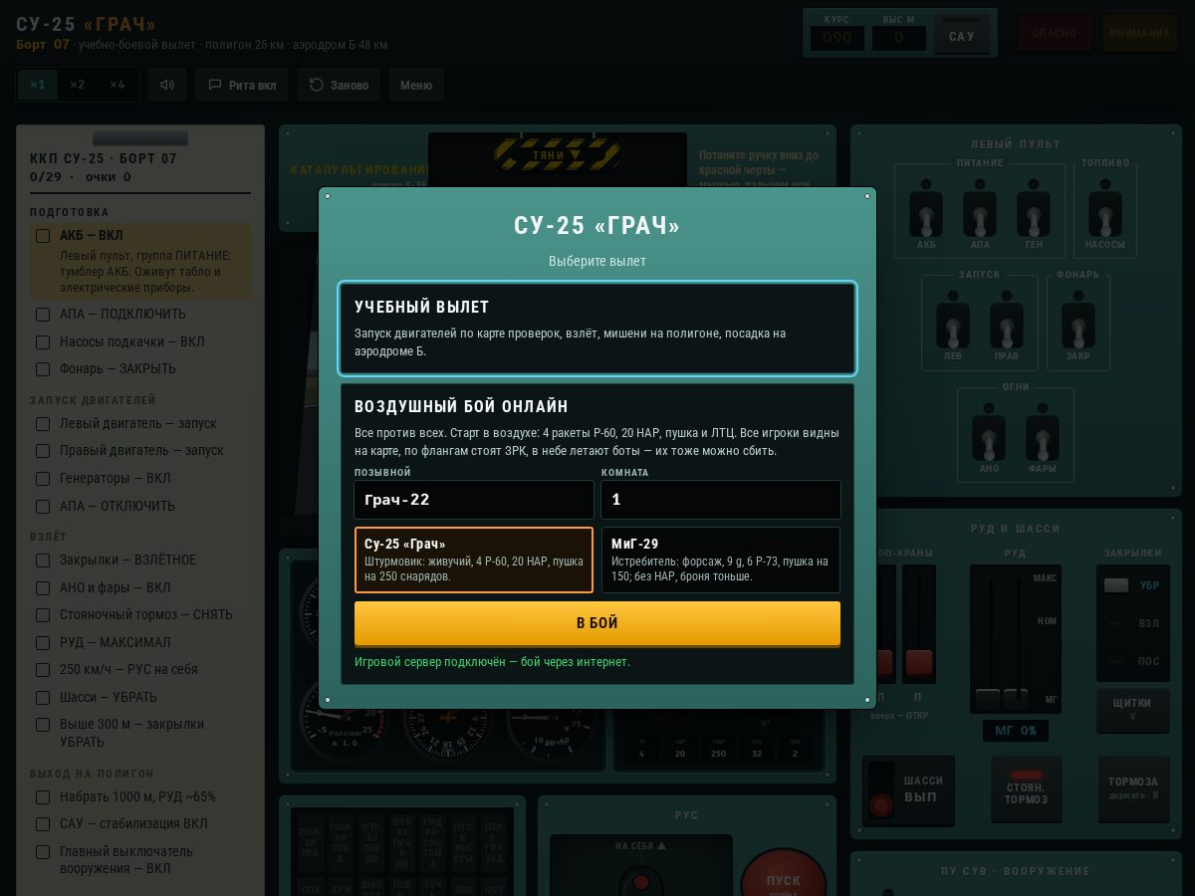
Task: Click the МГ 0% throttle readout
Action: (1016, 731)
